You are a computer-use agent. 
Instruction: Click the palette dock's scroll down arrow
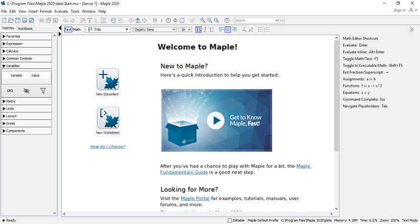55,213
